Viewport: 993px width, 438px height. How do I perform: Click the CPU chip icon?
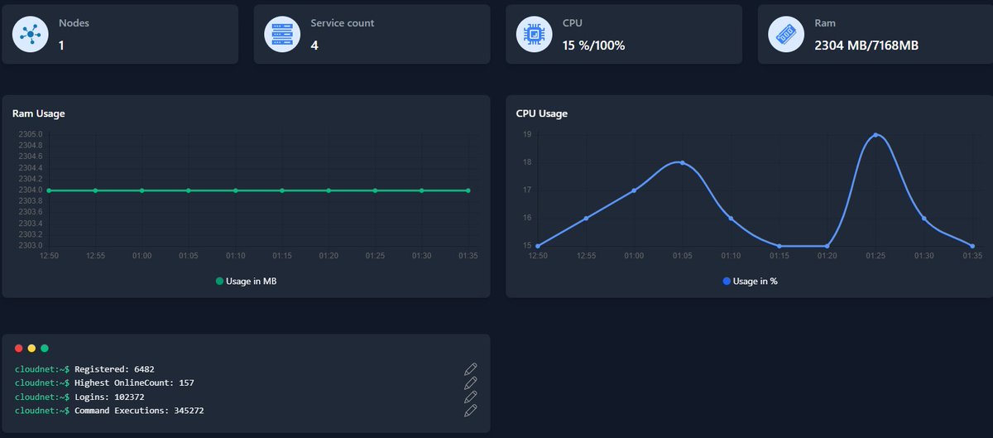tap(535, 34)
